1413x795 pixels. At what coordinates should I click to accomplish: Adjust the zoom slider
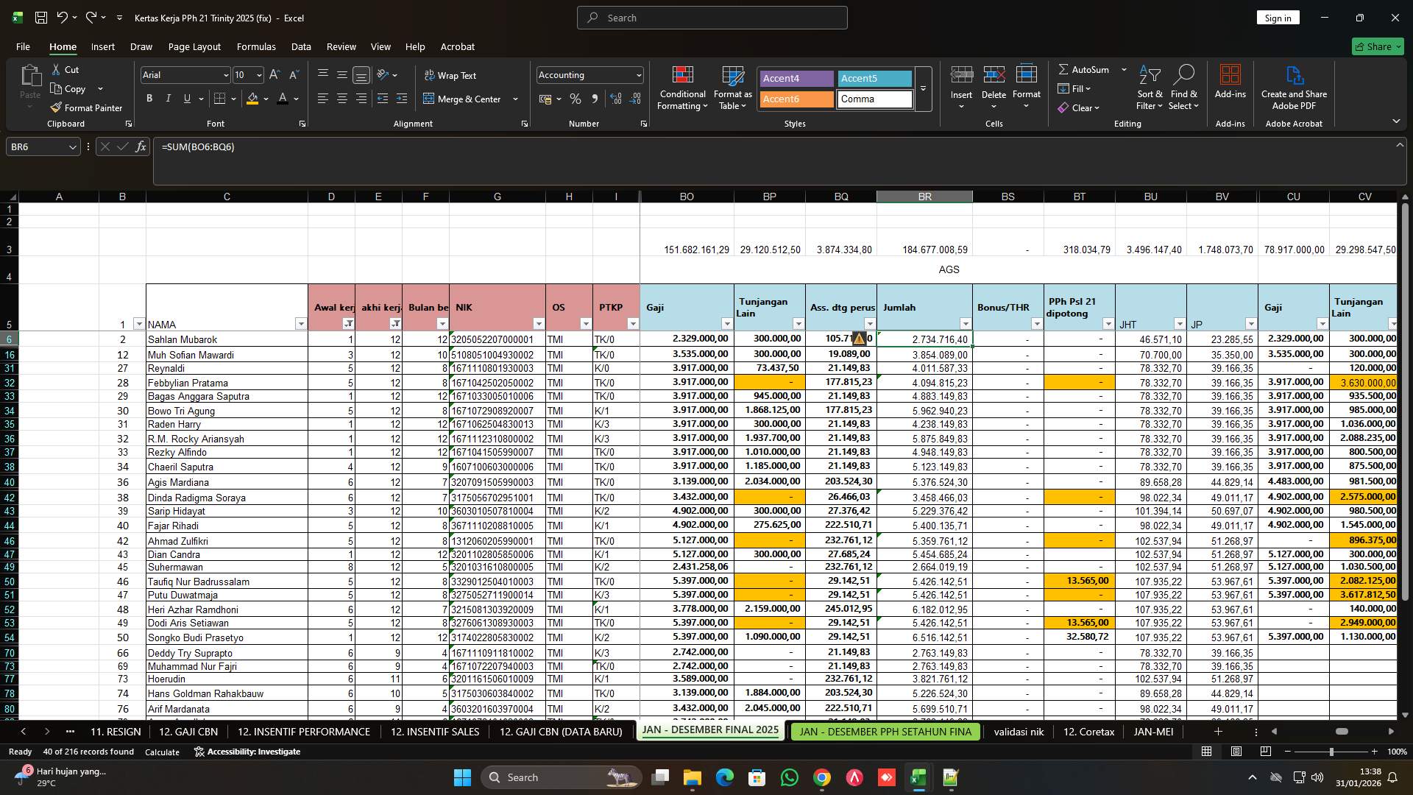(x=1331, y=752)
